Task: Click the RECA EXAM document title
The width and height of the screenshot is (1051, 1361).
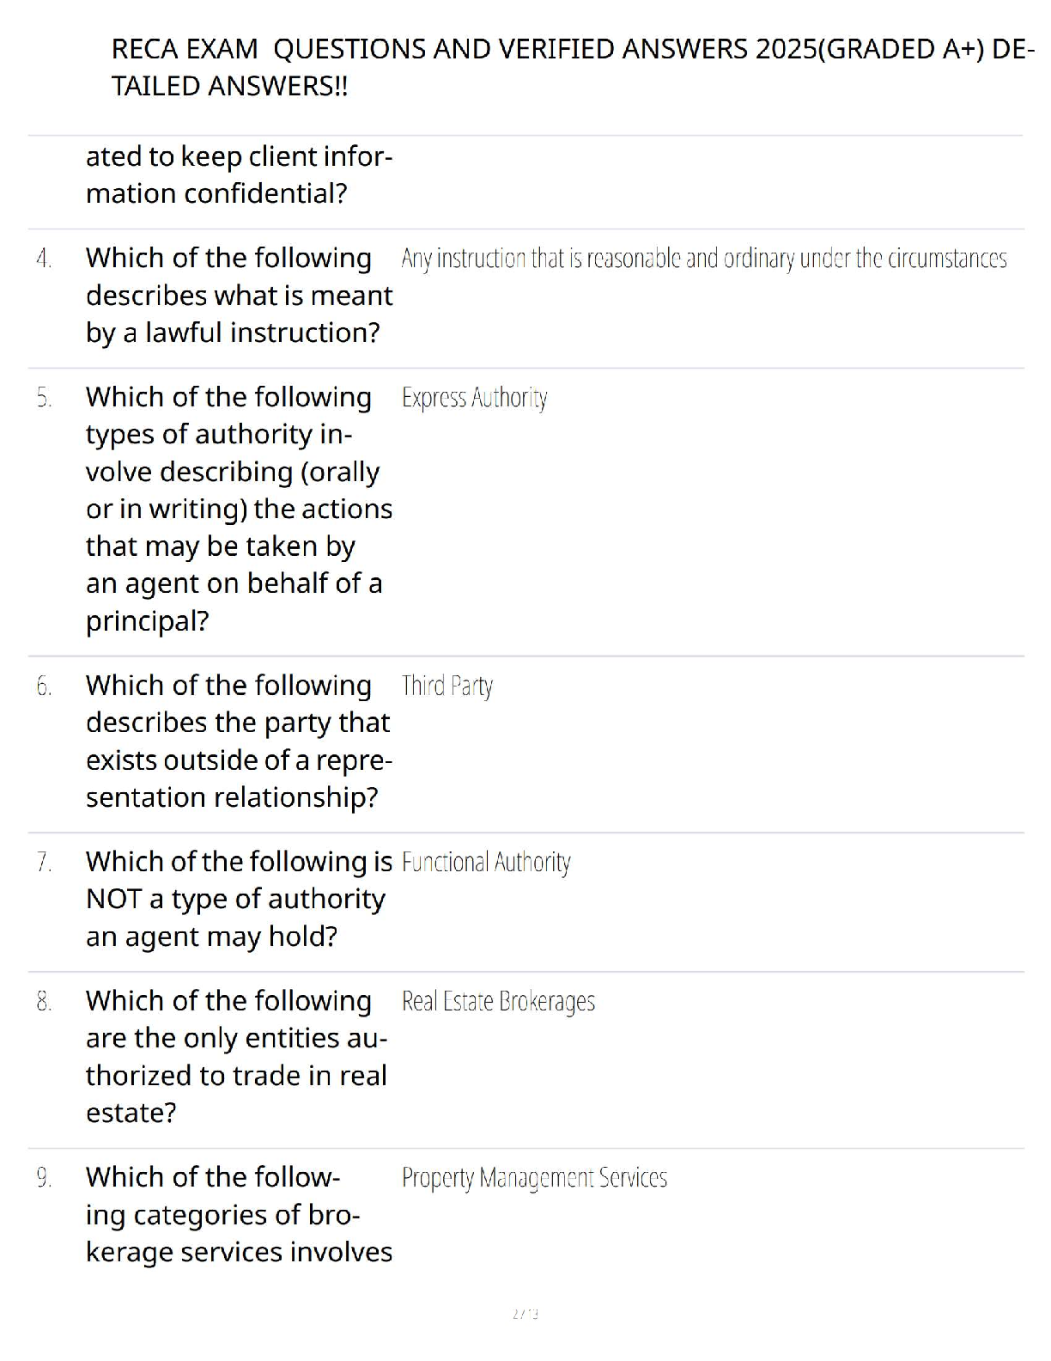Action: (x=571, y=67)
